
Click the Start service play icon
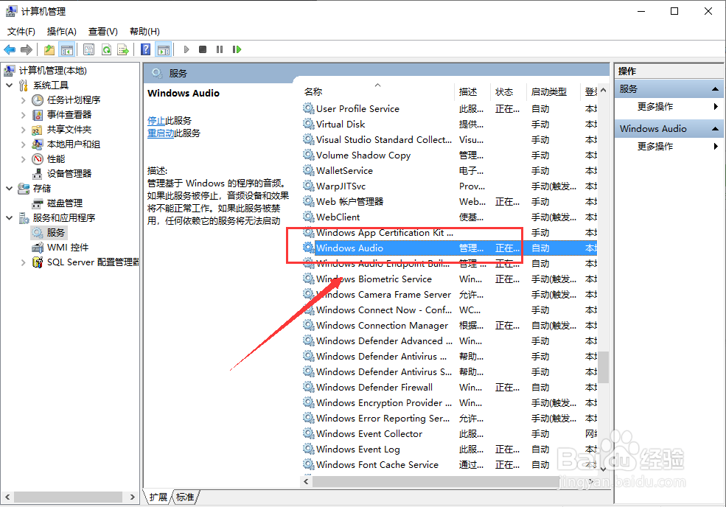(x=186, y=49)
